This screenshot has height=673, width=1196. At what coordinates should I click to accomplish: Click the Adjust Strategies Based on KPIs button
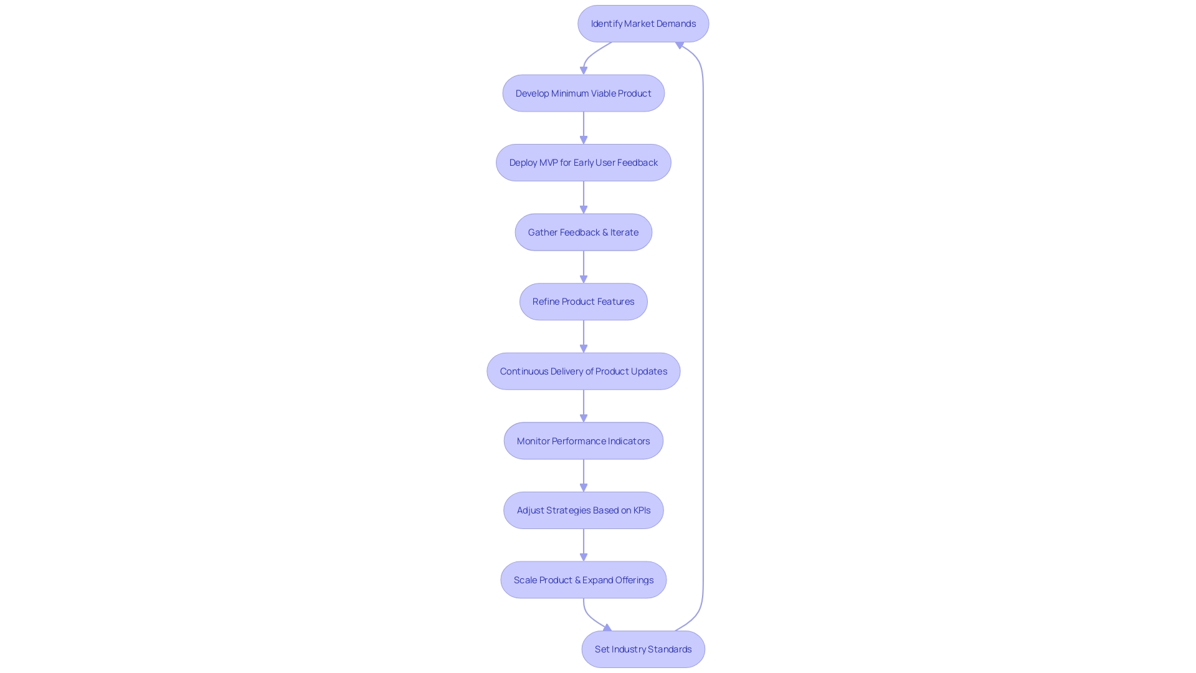(x=583, y=510)
